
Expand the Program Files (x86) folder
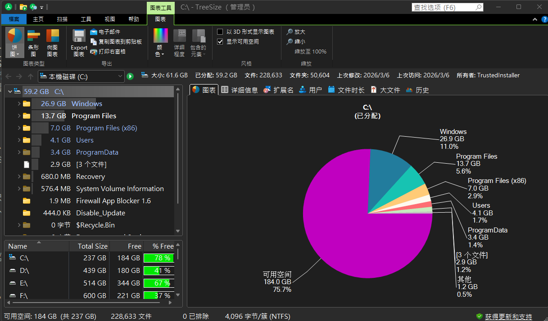pos(19,128)
